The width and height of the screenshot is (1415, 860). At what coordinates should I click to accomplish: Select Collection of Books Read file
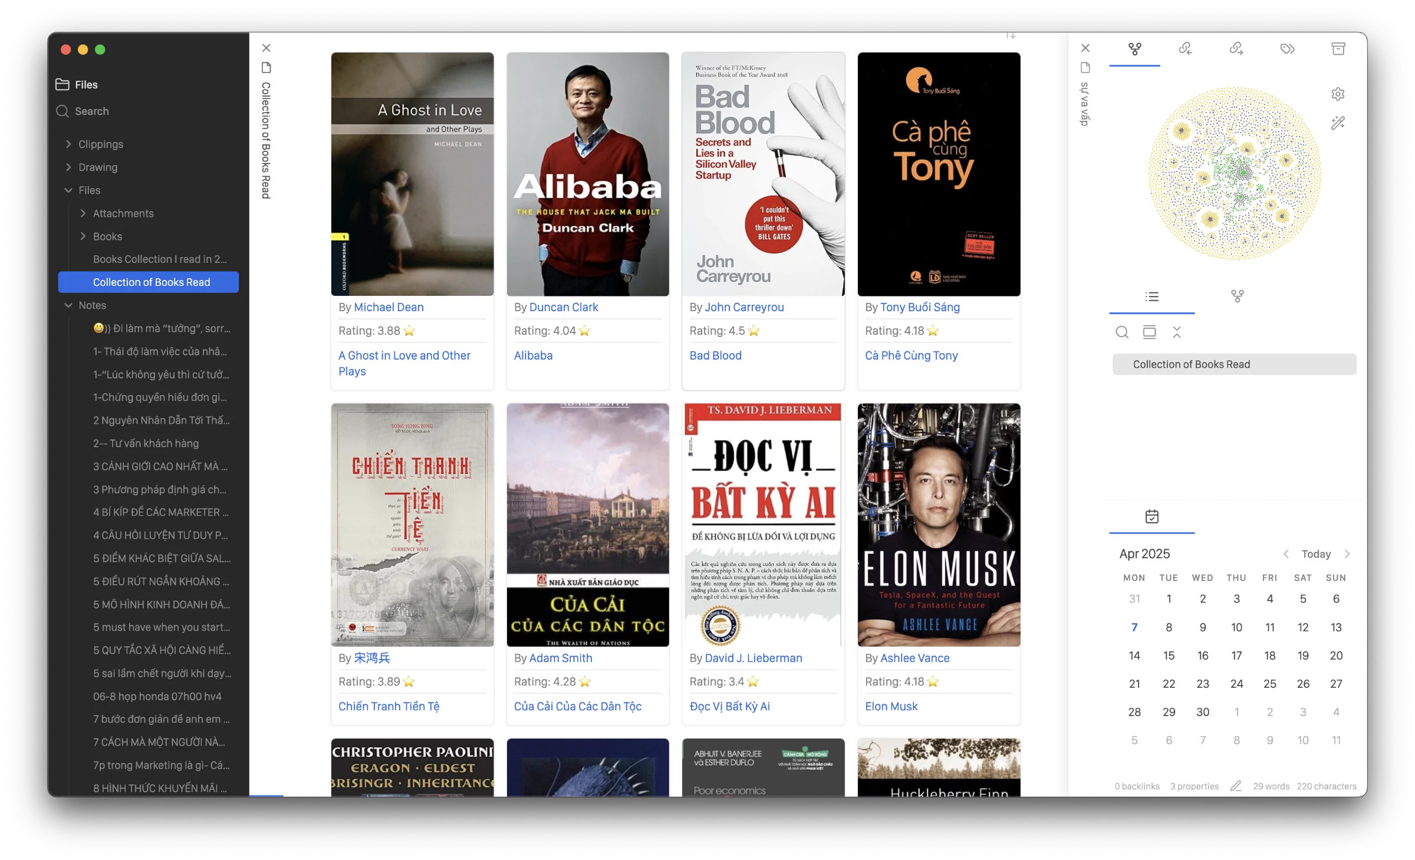click(152, 282)
